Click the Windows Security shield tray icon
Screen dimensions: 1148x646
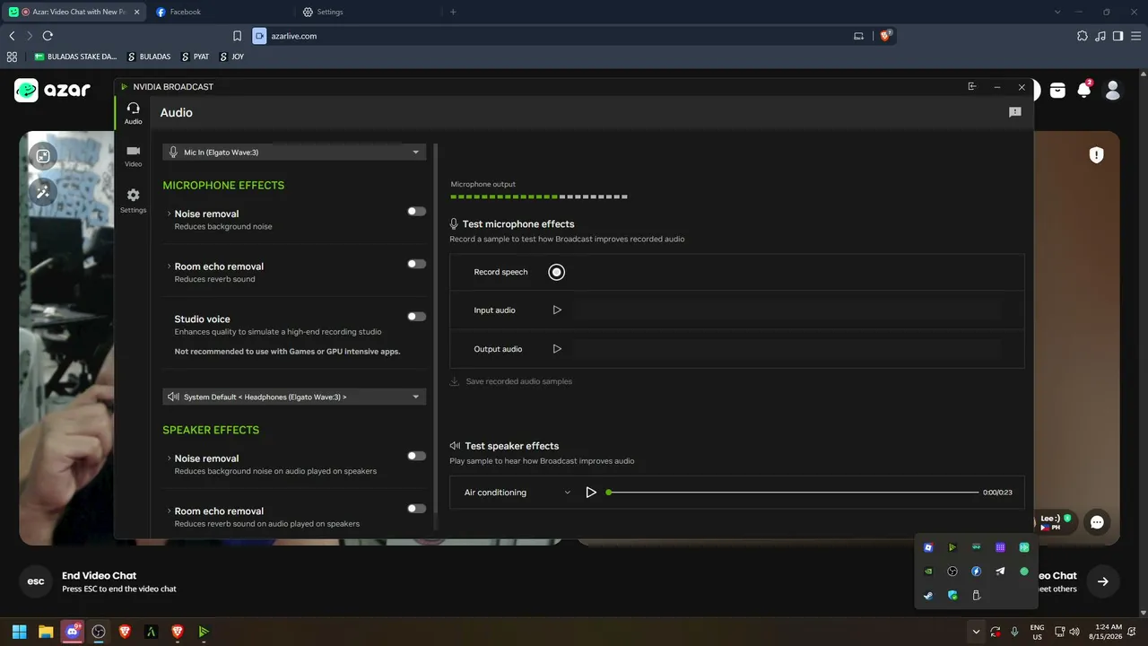[x=952, y=596]
